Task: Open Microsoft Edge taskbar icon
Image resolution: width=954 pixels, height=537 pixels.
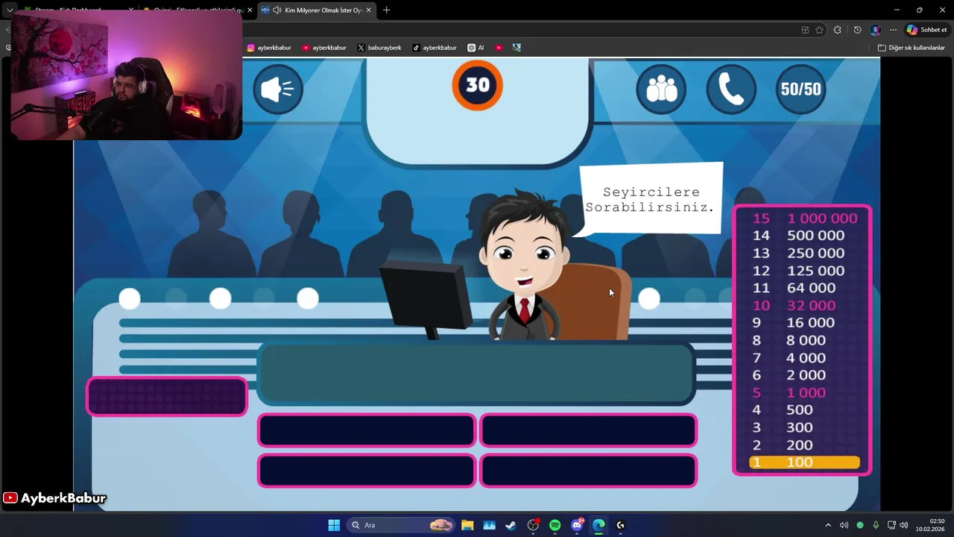Action: 598,525
